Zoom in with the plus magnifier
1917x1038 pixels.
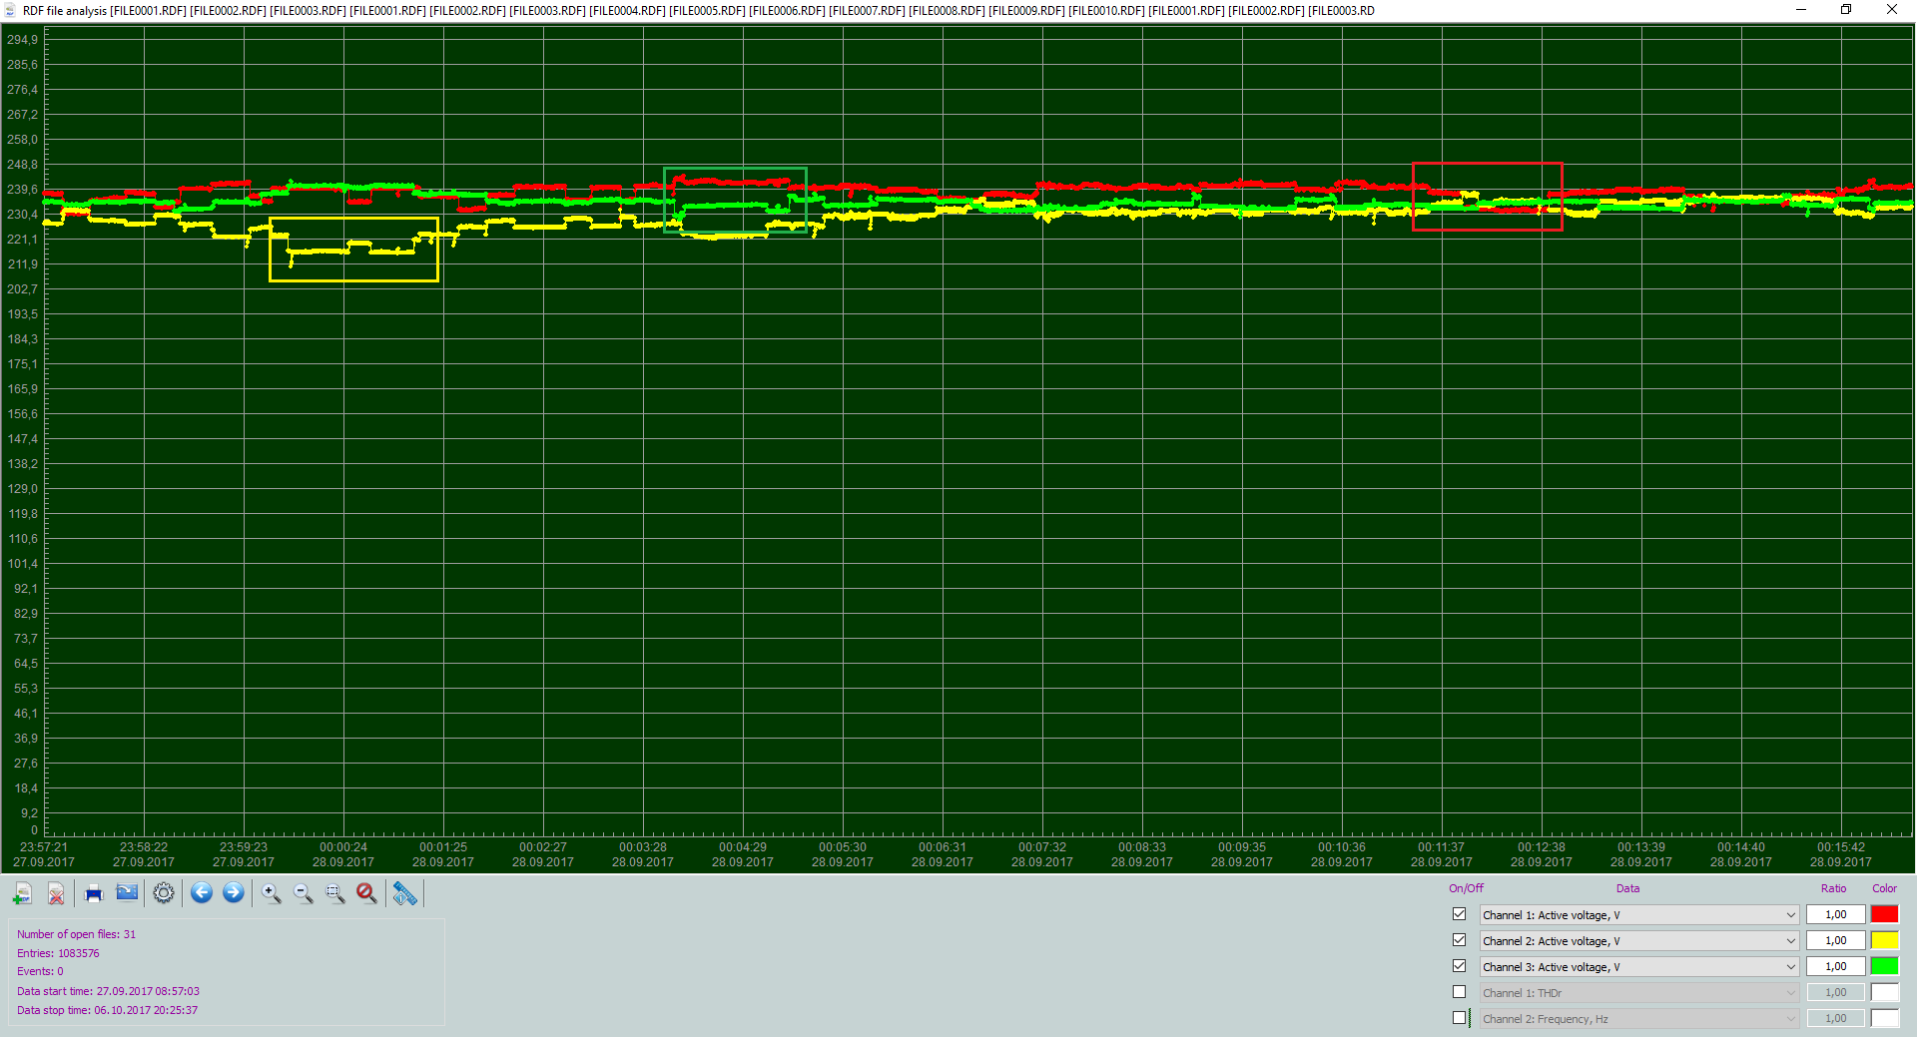tap(272, 893)
